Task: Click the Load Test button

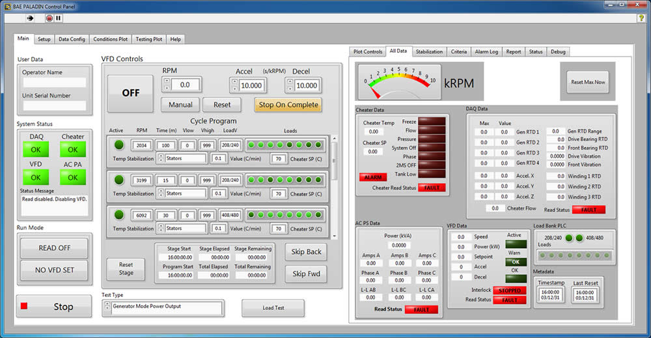Action: pos(273,307)
